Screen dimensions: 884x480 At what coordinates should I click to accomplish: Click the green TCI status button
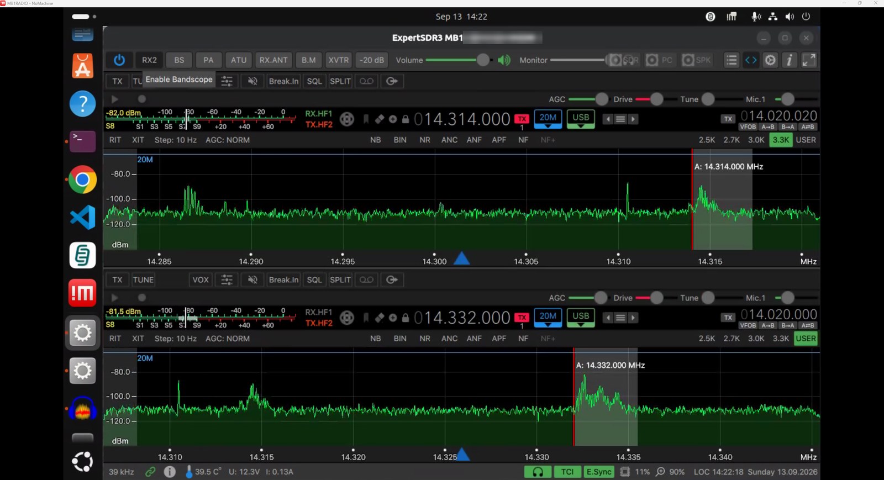coord(567,472)
